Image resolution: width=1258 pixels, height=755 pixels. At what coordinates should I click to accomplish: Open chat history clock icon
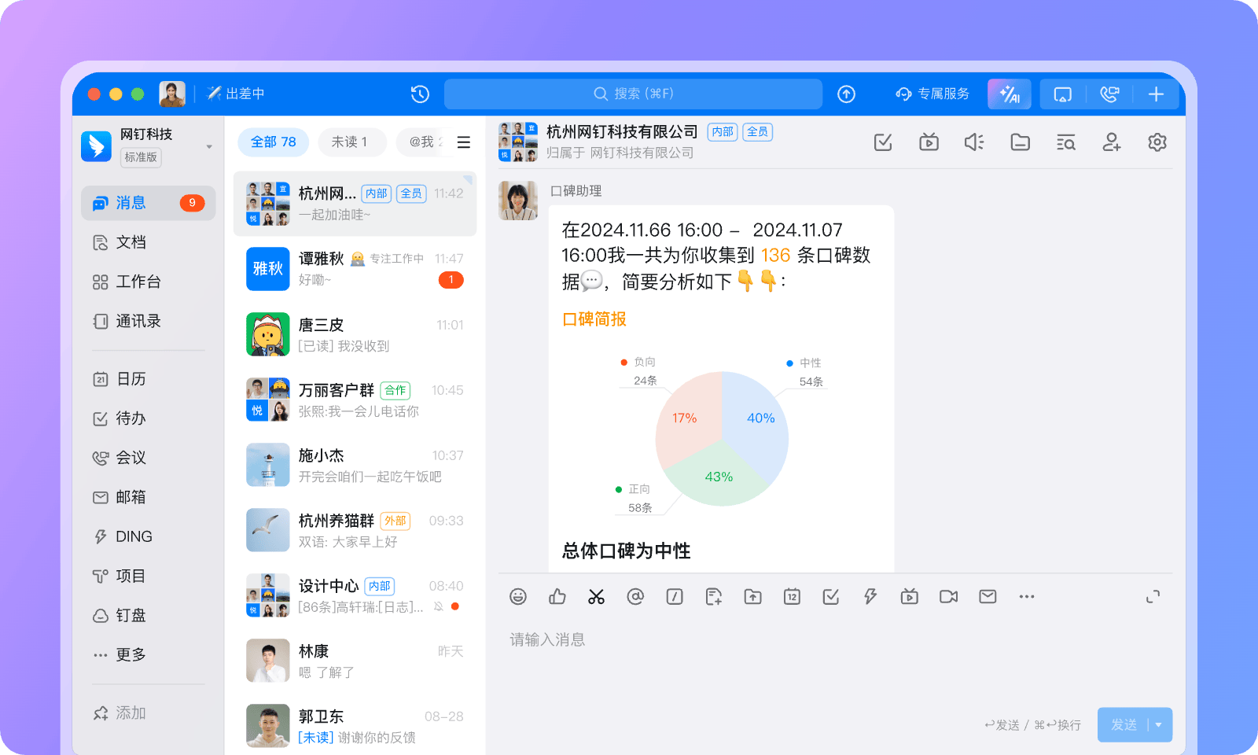coord(420,94)
